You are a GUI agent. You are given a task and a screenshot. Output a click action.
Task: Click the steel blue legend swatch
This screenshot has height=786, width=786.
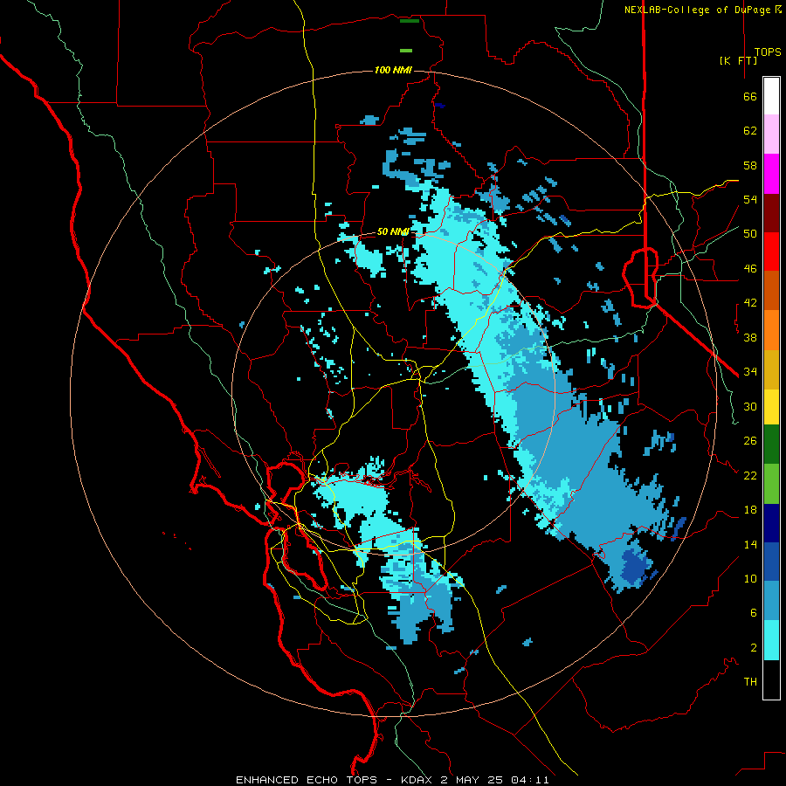pyautogui.click(x=771, y=601)
